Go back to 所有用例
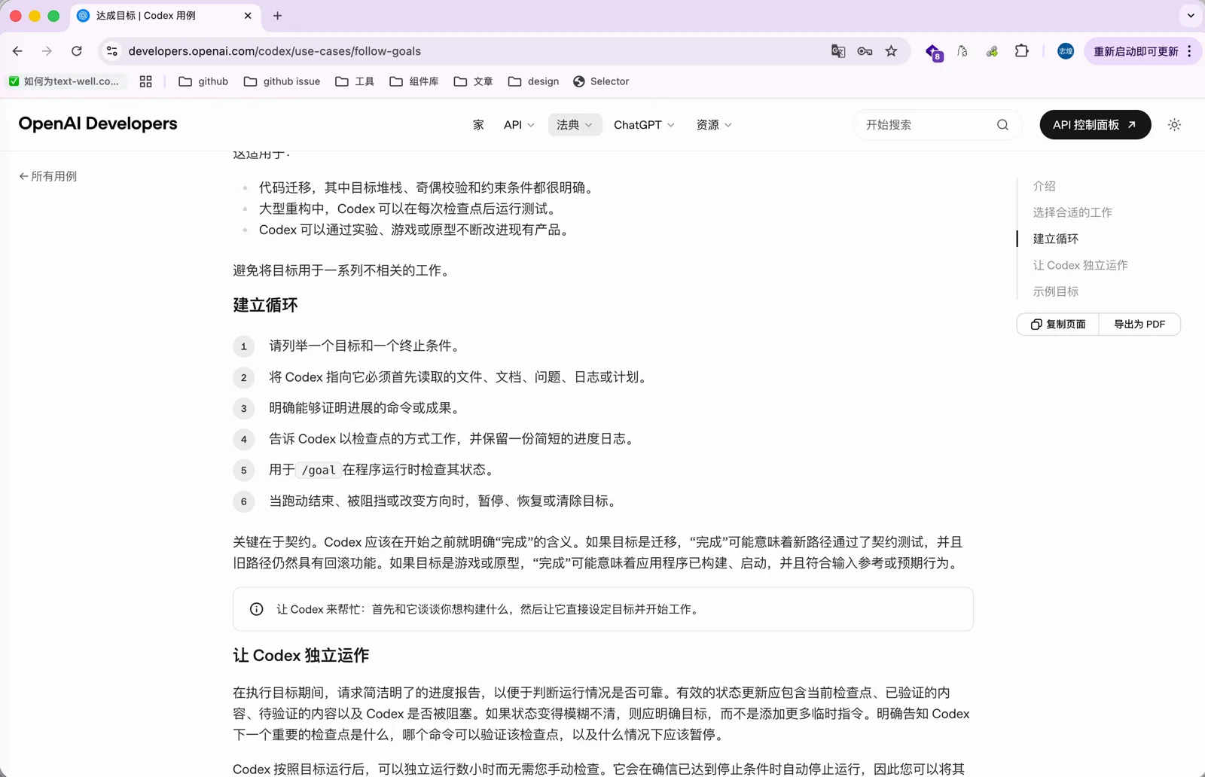 tap(47, 176)
